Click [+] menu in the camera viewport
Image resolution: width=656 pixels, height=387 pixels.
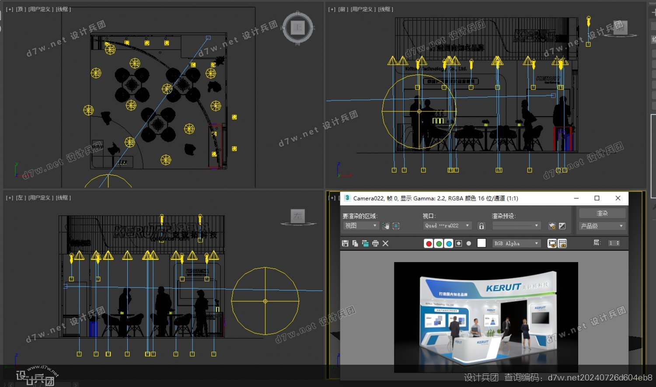332,198
